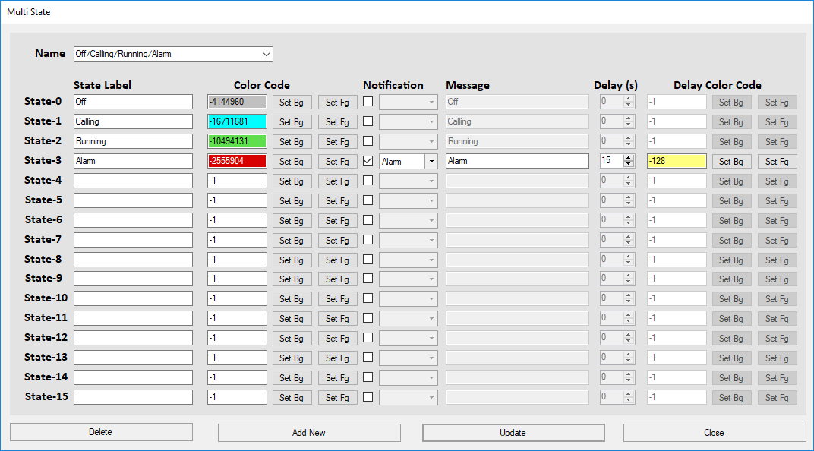Viewport: 814px width, 451px height.
Task: Click Set Bg button for State-5 color
Action: (292, 200)
